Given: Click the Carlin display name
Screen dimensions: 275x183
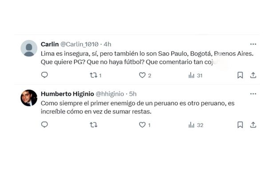Looking at the screenshot, I should point(49,44).
